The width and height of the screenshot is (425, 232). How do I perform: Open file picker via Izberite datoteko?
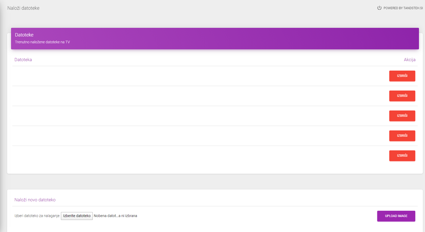pos(77,216)
